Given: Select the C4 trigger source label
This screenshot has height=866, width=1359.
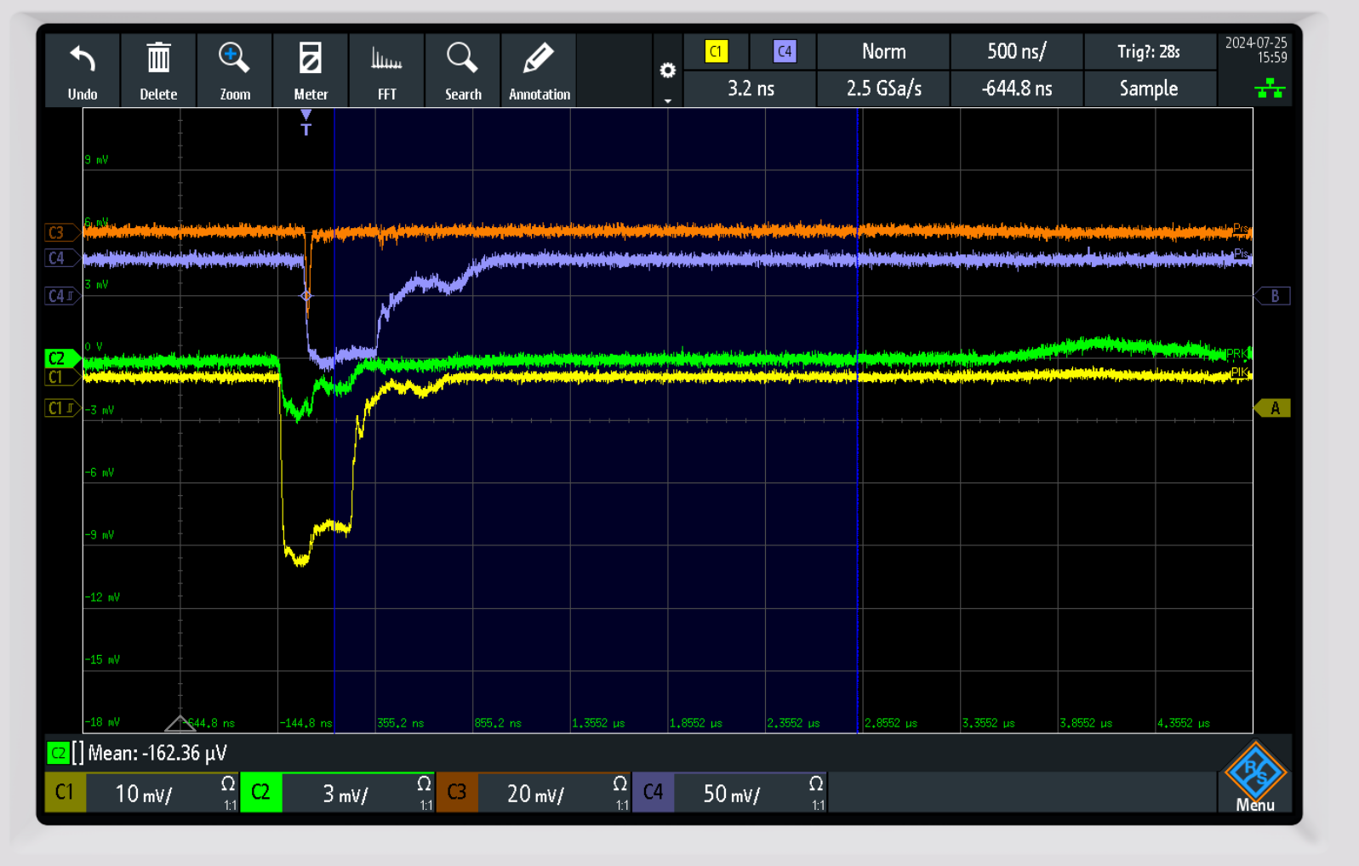Looking at the screenshot, I should tap(784, 52).
